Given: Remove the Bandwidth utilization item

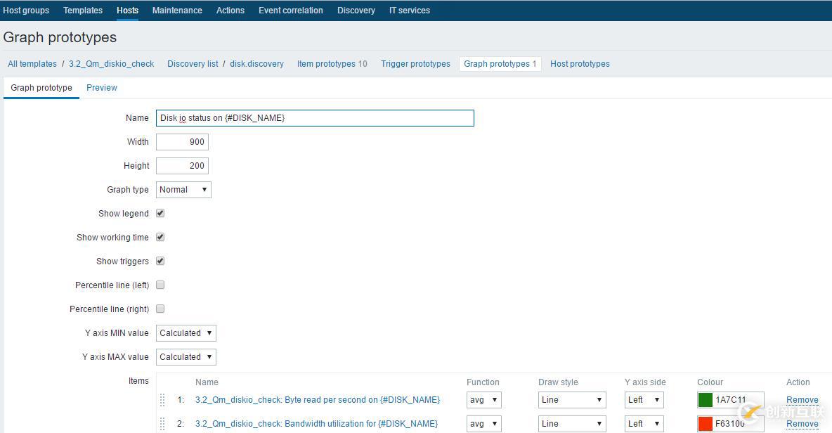Looking at the screenshot, I should click(802, 424).
